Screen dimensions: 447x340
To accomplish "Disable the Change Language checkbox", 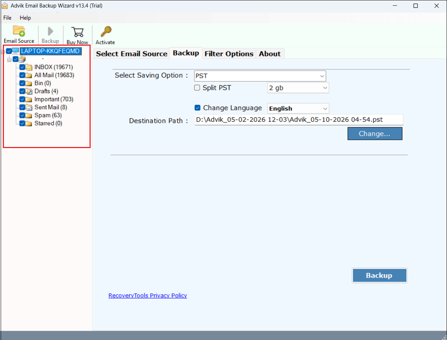I will 197,108.
